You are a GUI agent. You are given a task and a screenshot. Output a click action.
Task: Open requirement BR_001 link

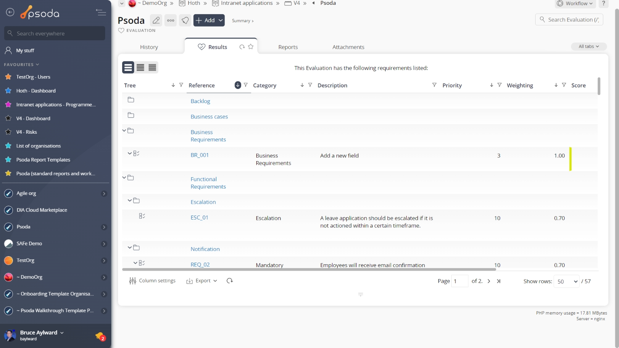pyautogui.click(x=199, y=155)
